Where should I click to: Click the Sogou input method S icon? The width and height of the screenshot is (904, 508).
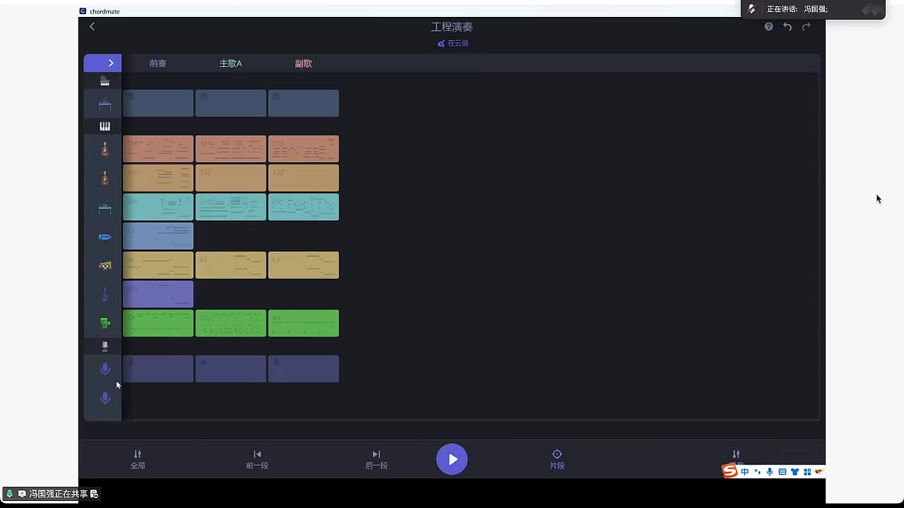[x=730, y=471]
